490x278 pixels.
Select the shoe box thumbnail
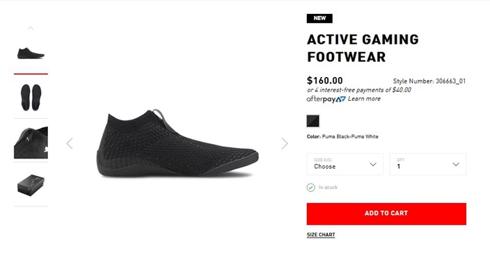coord(31,185)
